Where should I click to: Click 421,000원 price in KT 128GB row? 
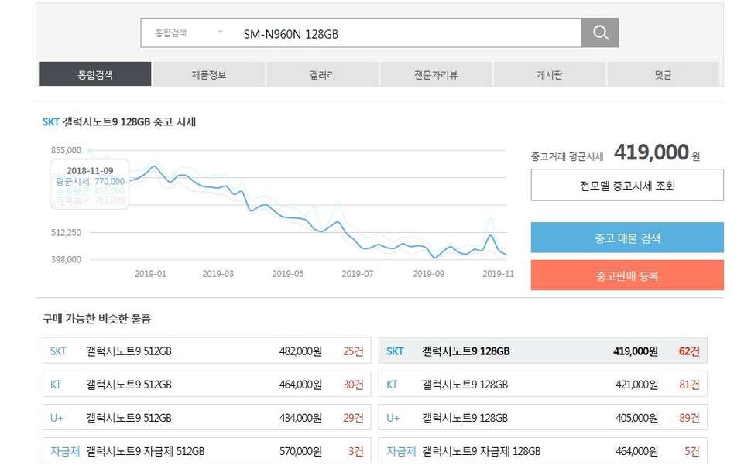[x=636, y=385]
